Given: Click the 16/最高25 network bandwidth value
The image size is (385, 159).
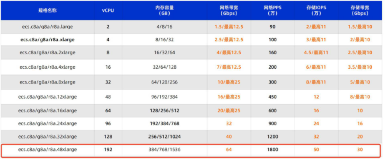Looking at the screenshot, I should [x=229, y=97].
